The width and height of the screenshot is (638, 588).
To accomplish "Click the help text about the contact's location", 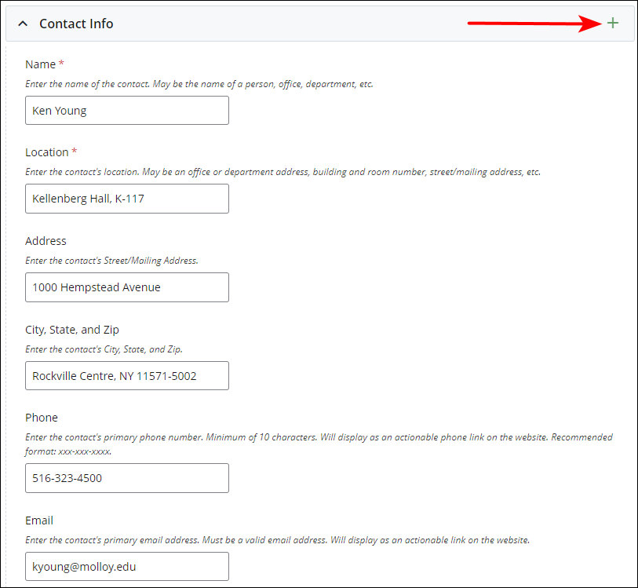I will click(x=283, y=172).
